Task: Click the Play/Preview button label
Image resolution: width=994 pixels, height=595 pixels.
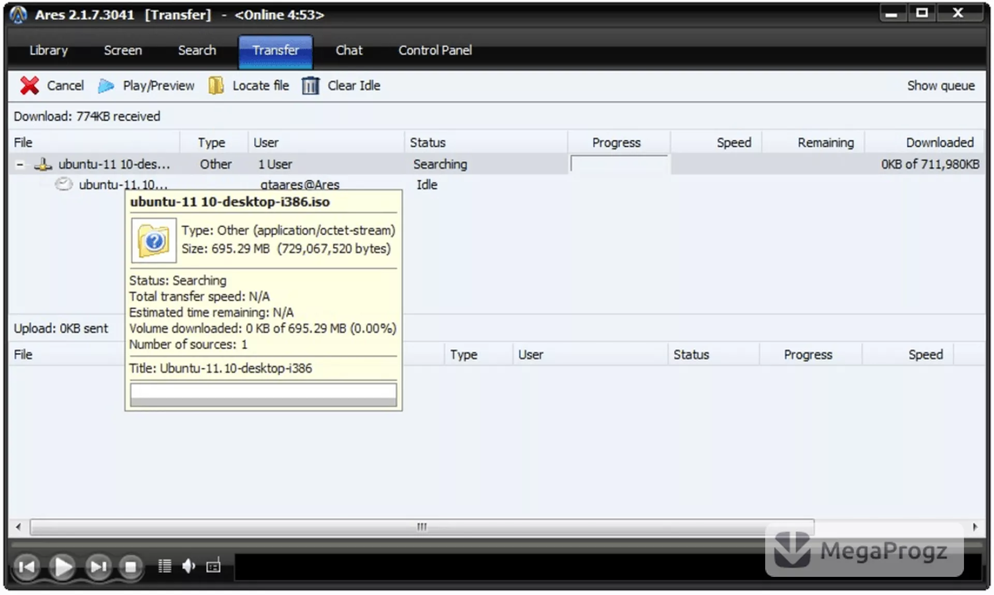Action: tap(158, 86)
